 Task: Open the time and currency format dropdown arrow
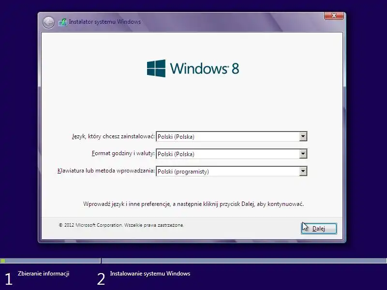click(303, 154)
